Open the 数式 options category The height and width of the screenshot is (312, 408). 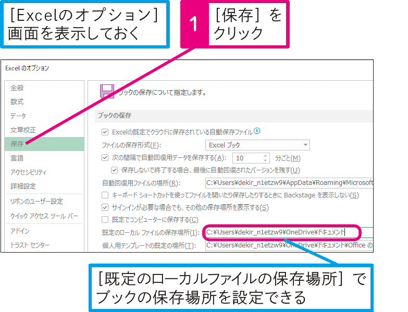17,102
